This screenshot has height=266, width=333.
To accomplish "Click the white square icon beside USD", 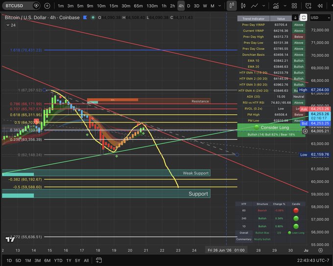I will pyautogui.click(x=304, y=18).
